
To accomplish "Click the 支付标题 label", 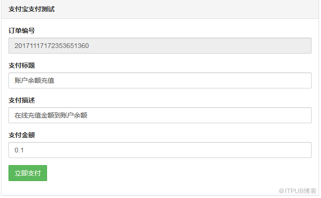I will click(22, 65).
